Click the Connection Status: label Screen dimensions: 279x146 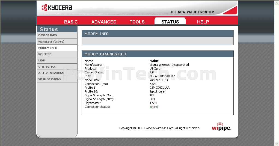tap(97, 107)
